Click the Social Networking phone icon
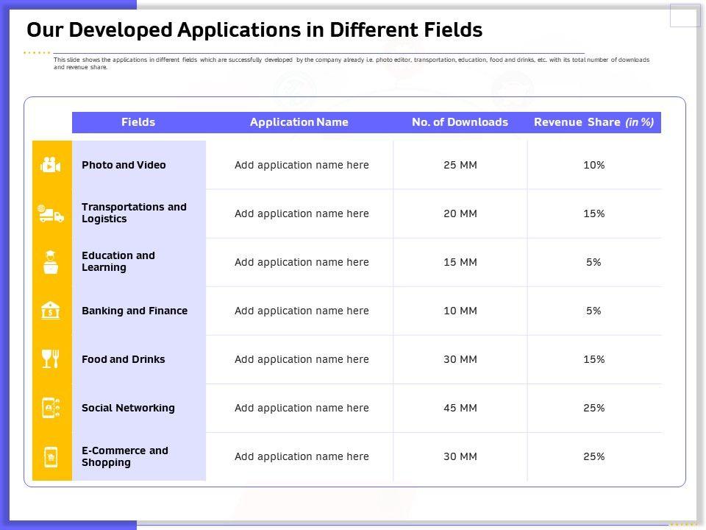Image resolution: width=706 pixels, height=530 pixels. pyautogui.click(x=50, y=408)
